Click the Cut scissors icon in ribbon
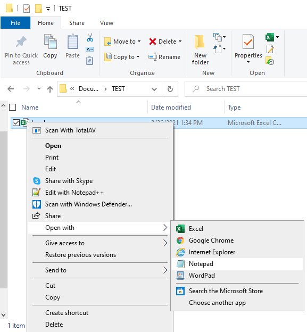The width and height of the screenshot is (307, 332). pos(90,37)
